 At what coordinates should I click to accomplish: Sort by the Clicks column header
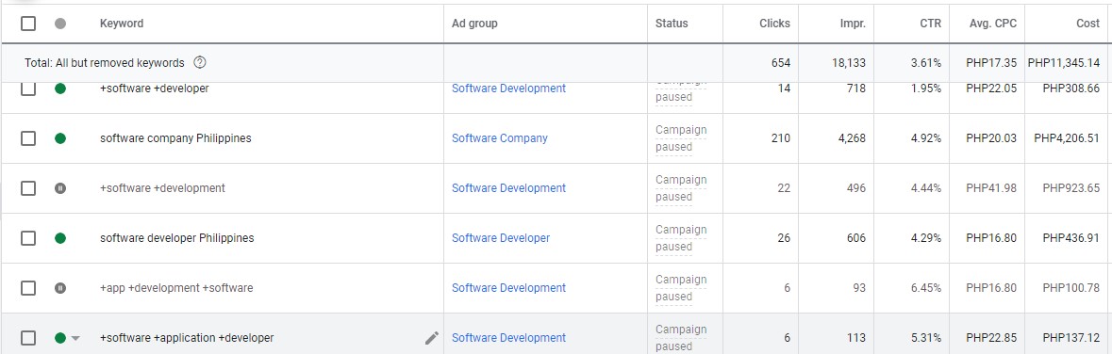(773, 24)
